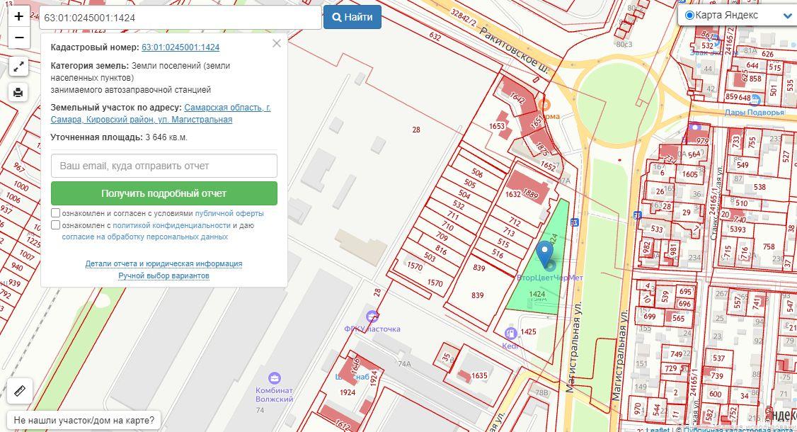Close the parcel info panel
This screenshot has width=797, height=432.
click(276, 43)
